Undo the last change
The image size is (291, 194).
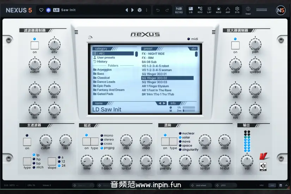coord(158,10)
